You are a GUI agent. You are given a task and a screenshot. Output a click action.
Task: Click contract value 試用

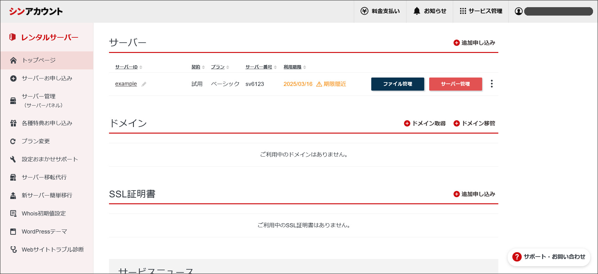pos(197,84)
